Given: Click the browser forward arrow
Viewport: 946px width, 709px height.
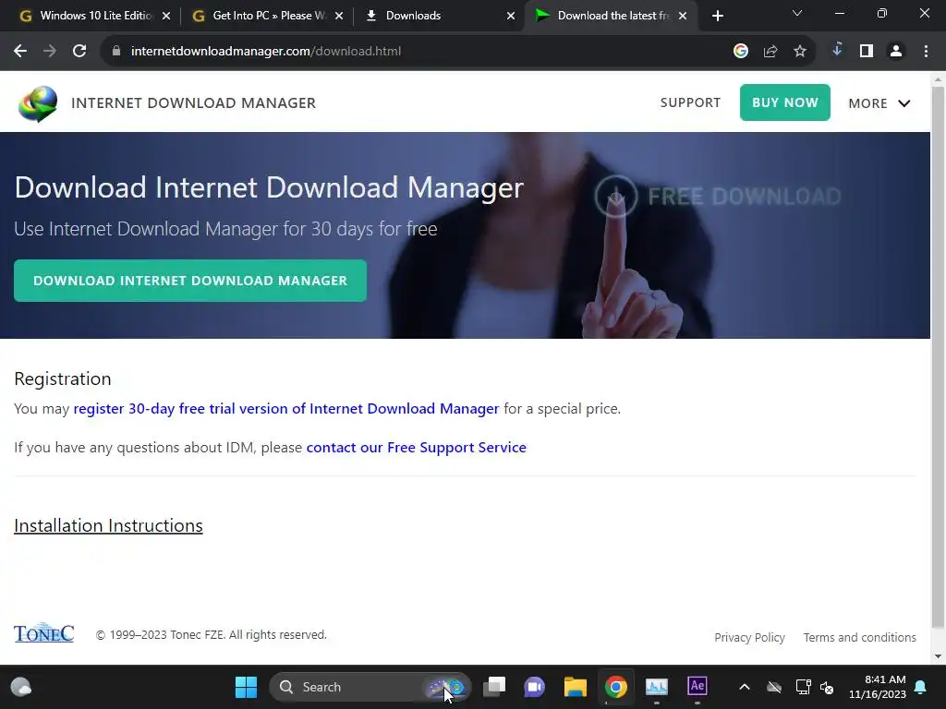Looking at the screenshot, I should 50,52.
